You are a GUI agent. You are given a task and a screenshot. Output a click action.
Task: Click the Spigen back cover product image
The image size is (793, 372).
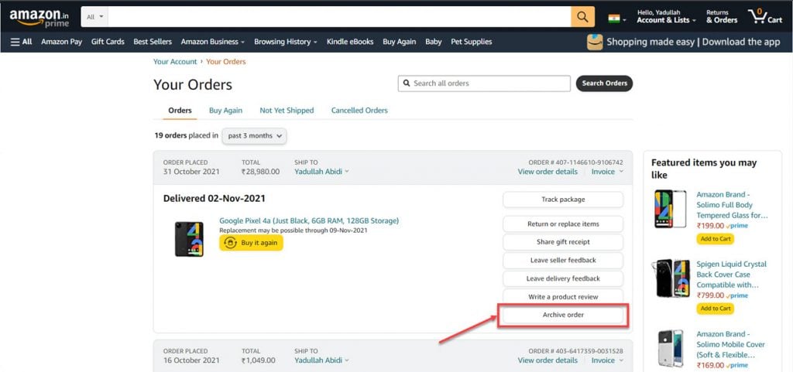coord(670,278)
